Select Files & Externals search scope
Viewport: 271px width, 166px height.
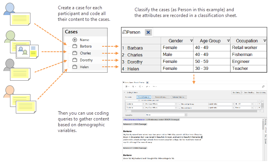tap(143, 97)
